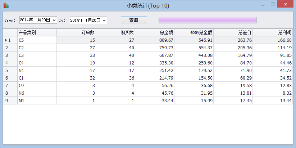Image resolution: width=296 pixels, height=148 pixels.
Task: Select the M1 row category cell
Action: [x=37, y=100]
